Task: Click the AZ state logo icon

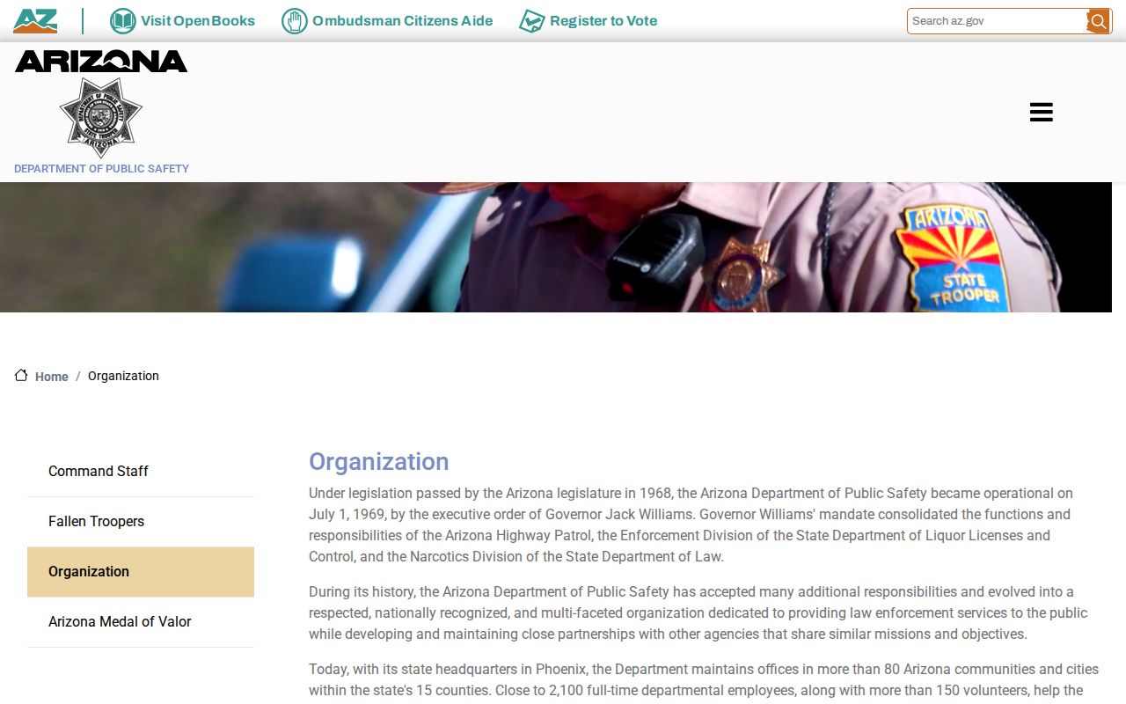Action: (x=35, y=21)
